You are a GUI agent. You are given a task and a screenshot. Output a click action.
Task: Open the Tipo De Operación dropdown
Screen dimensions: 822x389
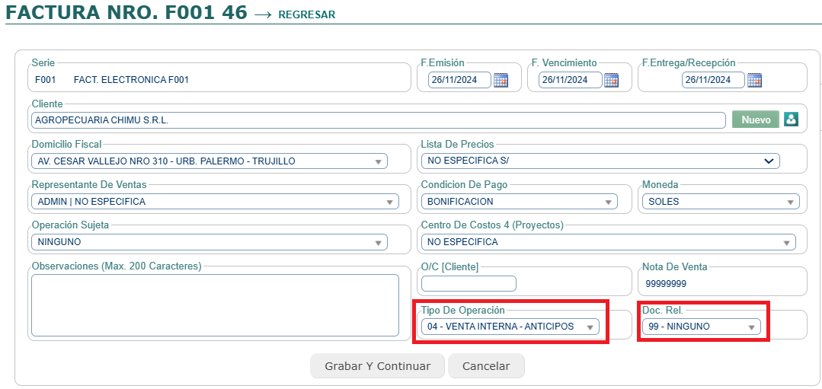pos(510,327)
